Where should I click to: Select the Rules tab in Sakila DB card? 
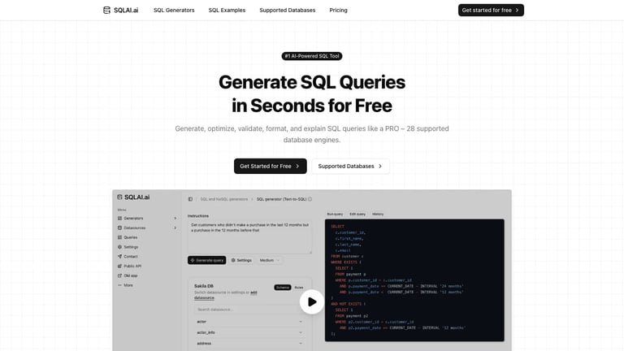(299, 288)
